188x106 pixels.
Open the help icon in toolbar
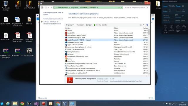point(147,25)
